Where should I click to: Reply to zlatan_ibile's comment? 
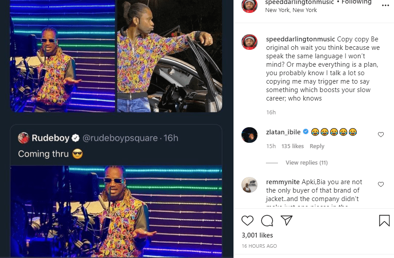[x=317, y=146]
